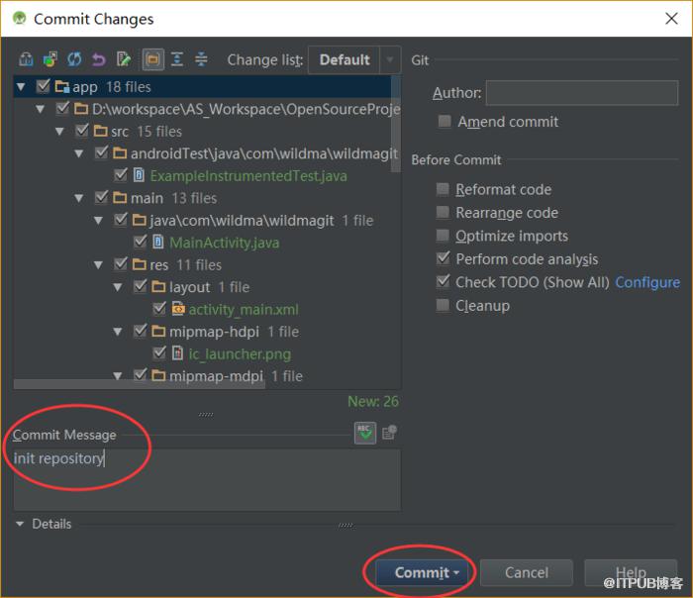Click the activity_main.xml file icon
The width and height of the screenshot is (693, 598).
tap(178, 309)
